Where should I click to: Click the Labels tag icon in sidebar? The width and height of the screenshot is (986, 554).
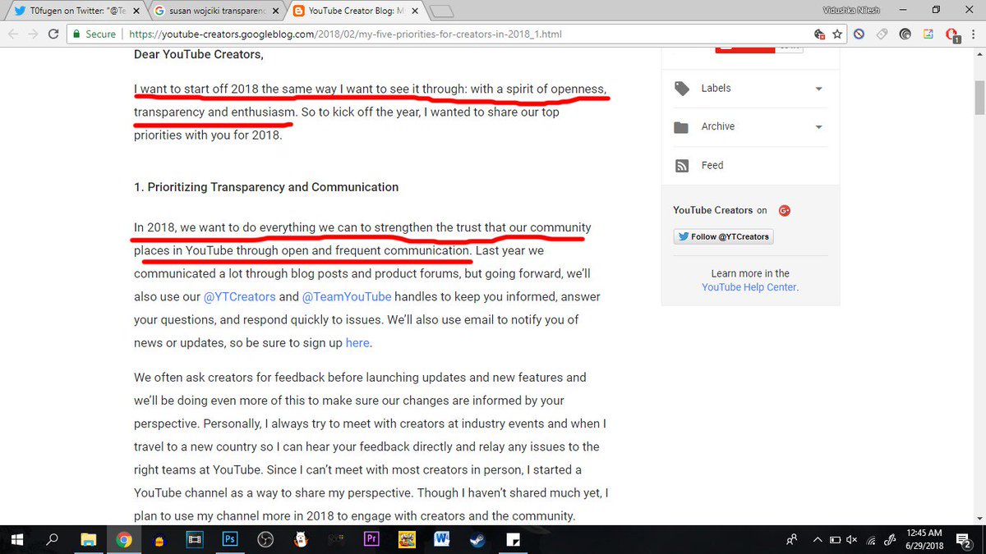click(681, 89)
